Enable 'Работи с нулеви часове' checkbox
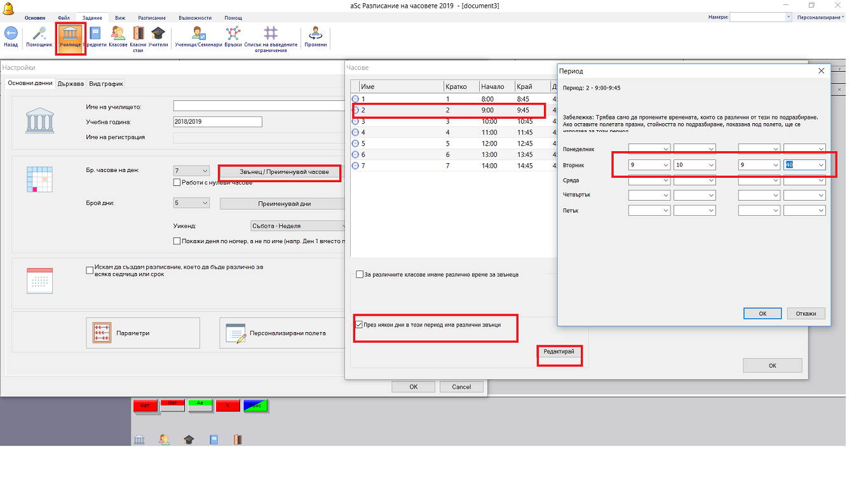854x480 pixels. 178,183
